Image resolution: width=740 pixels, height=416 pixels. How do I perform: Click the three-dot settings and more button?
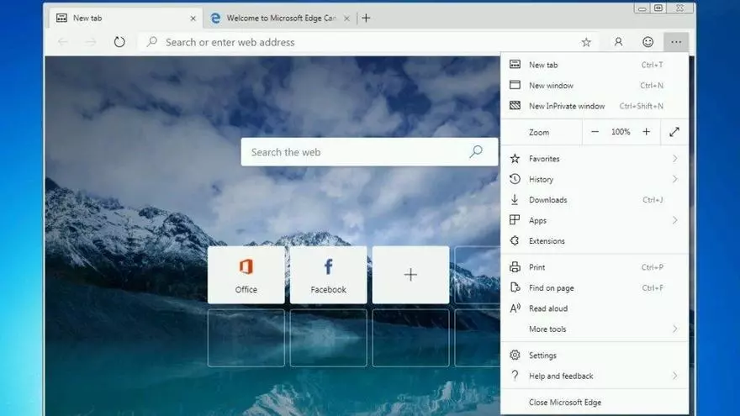(676, 42)
